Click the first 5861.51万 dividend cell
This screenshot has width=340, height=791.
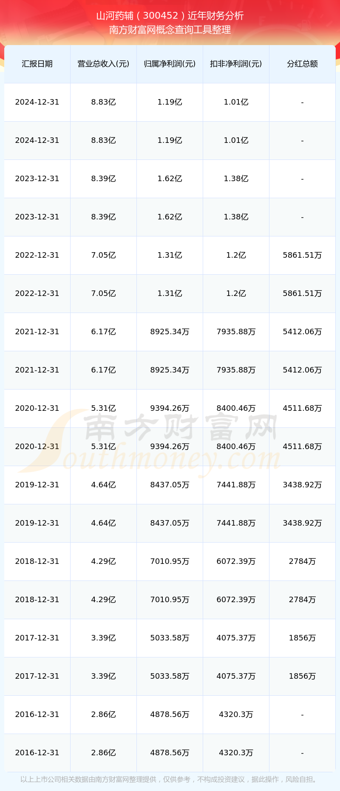(302, 255)
